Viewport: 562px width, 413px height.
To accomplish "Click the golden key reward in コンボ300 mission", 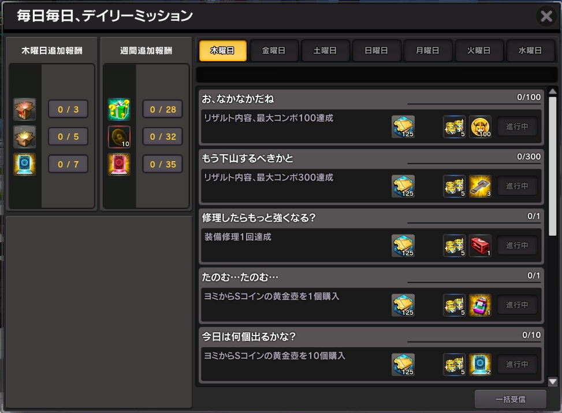I will [x=480, y=186].
